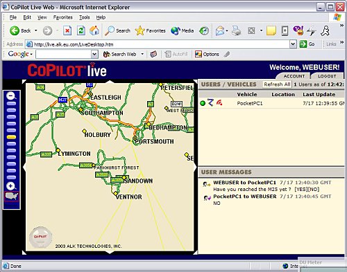This screenshot has height=272, width=347.
Task: Click the Refresh All button
Action: point(277,84)
